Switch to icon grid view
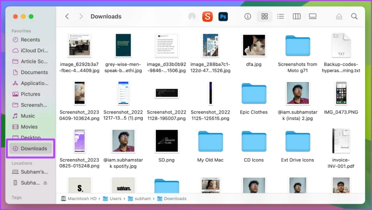Viewport: 372px width, 210px height. 265,16
